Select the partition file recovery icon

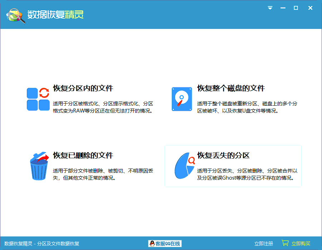point(38,99)
